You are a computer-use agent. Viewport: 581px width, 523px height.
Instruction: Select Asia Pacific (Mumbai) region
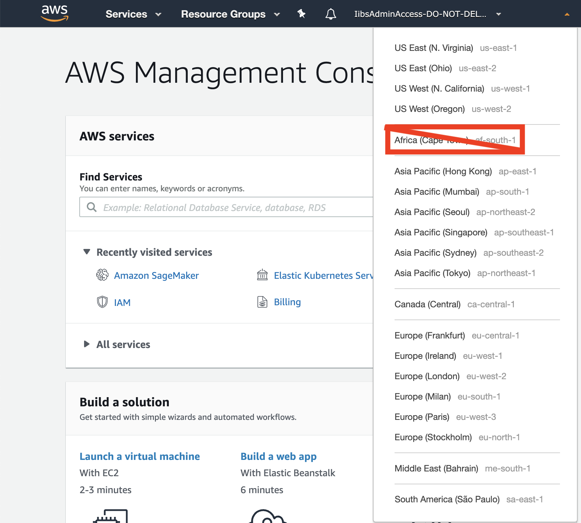tap(462, 192)
